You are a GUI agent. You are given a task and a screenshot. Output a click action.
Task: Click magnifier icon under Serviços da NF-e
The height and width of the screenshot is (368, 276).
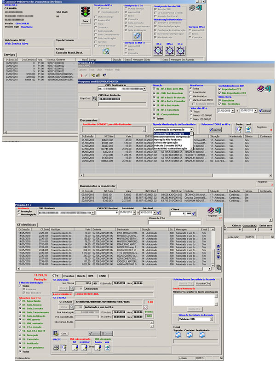coord(106,52)
